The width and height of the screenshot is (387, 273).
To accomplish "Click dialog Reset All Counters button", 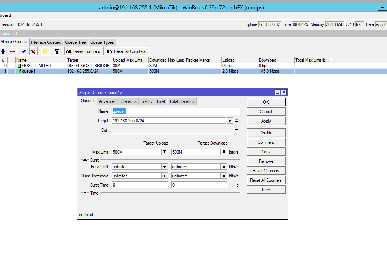I will point(266,180).
